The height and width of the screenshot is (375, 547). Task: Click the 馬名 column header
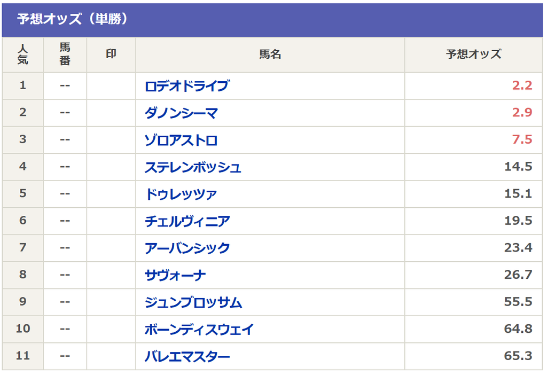click(x=270, y=54)
